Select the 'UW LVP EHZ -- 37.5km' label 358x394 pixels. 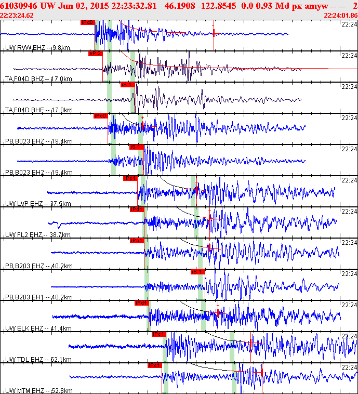(x=38, y=203)
